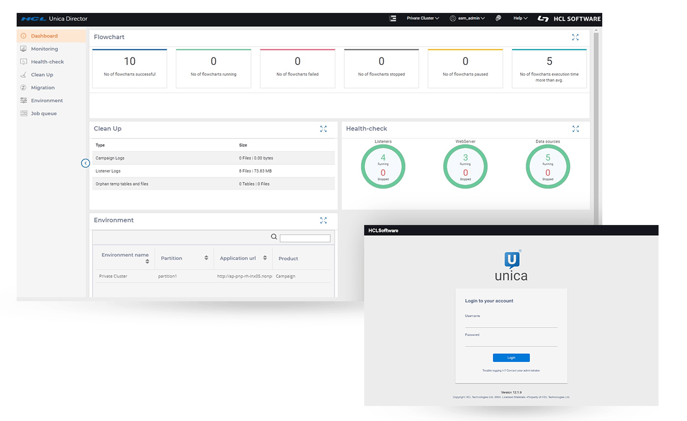Open the flowcharts stopped card

381,68
